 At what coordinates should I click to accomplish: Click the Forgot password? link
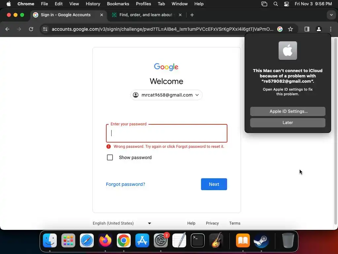125,184
